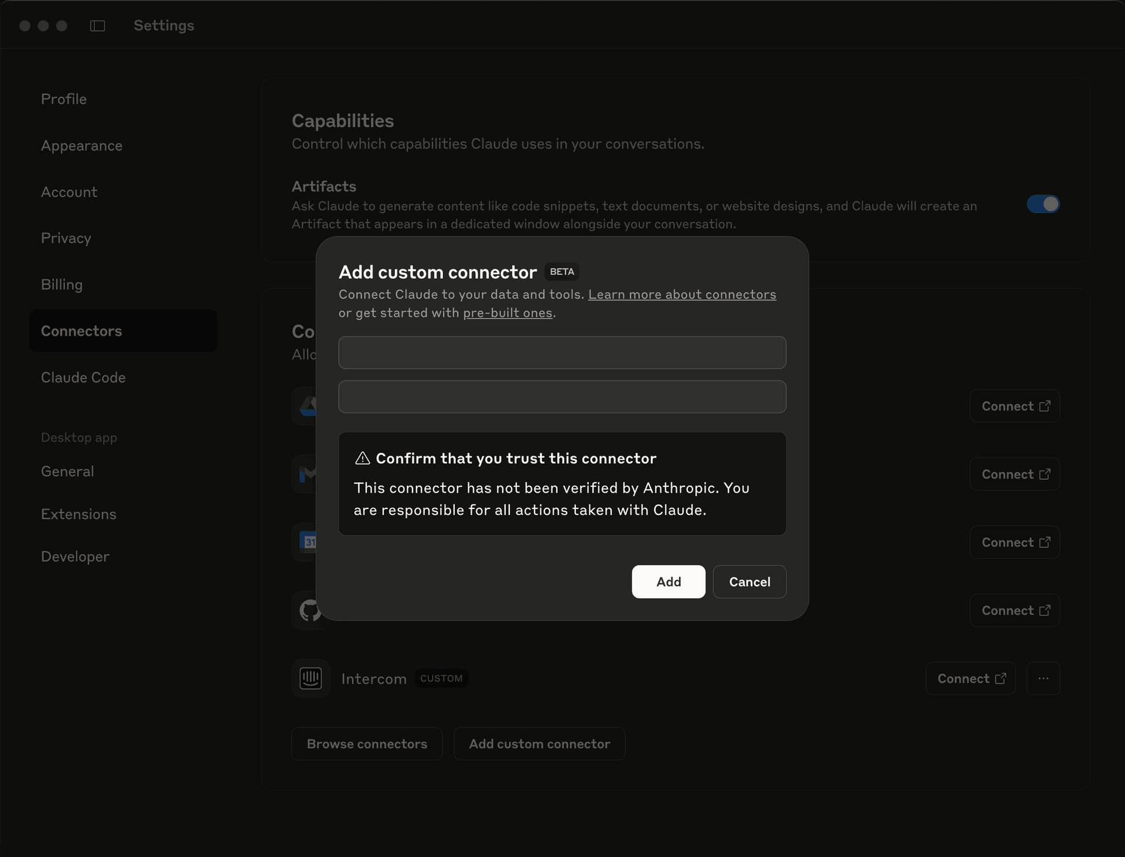The image size is (1125, 857).
Task: Click the Google Drive connector icon
Action: 309,406
